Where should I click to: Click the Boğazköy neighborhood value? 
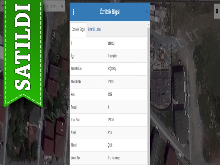point(112,69)
